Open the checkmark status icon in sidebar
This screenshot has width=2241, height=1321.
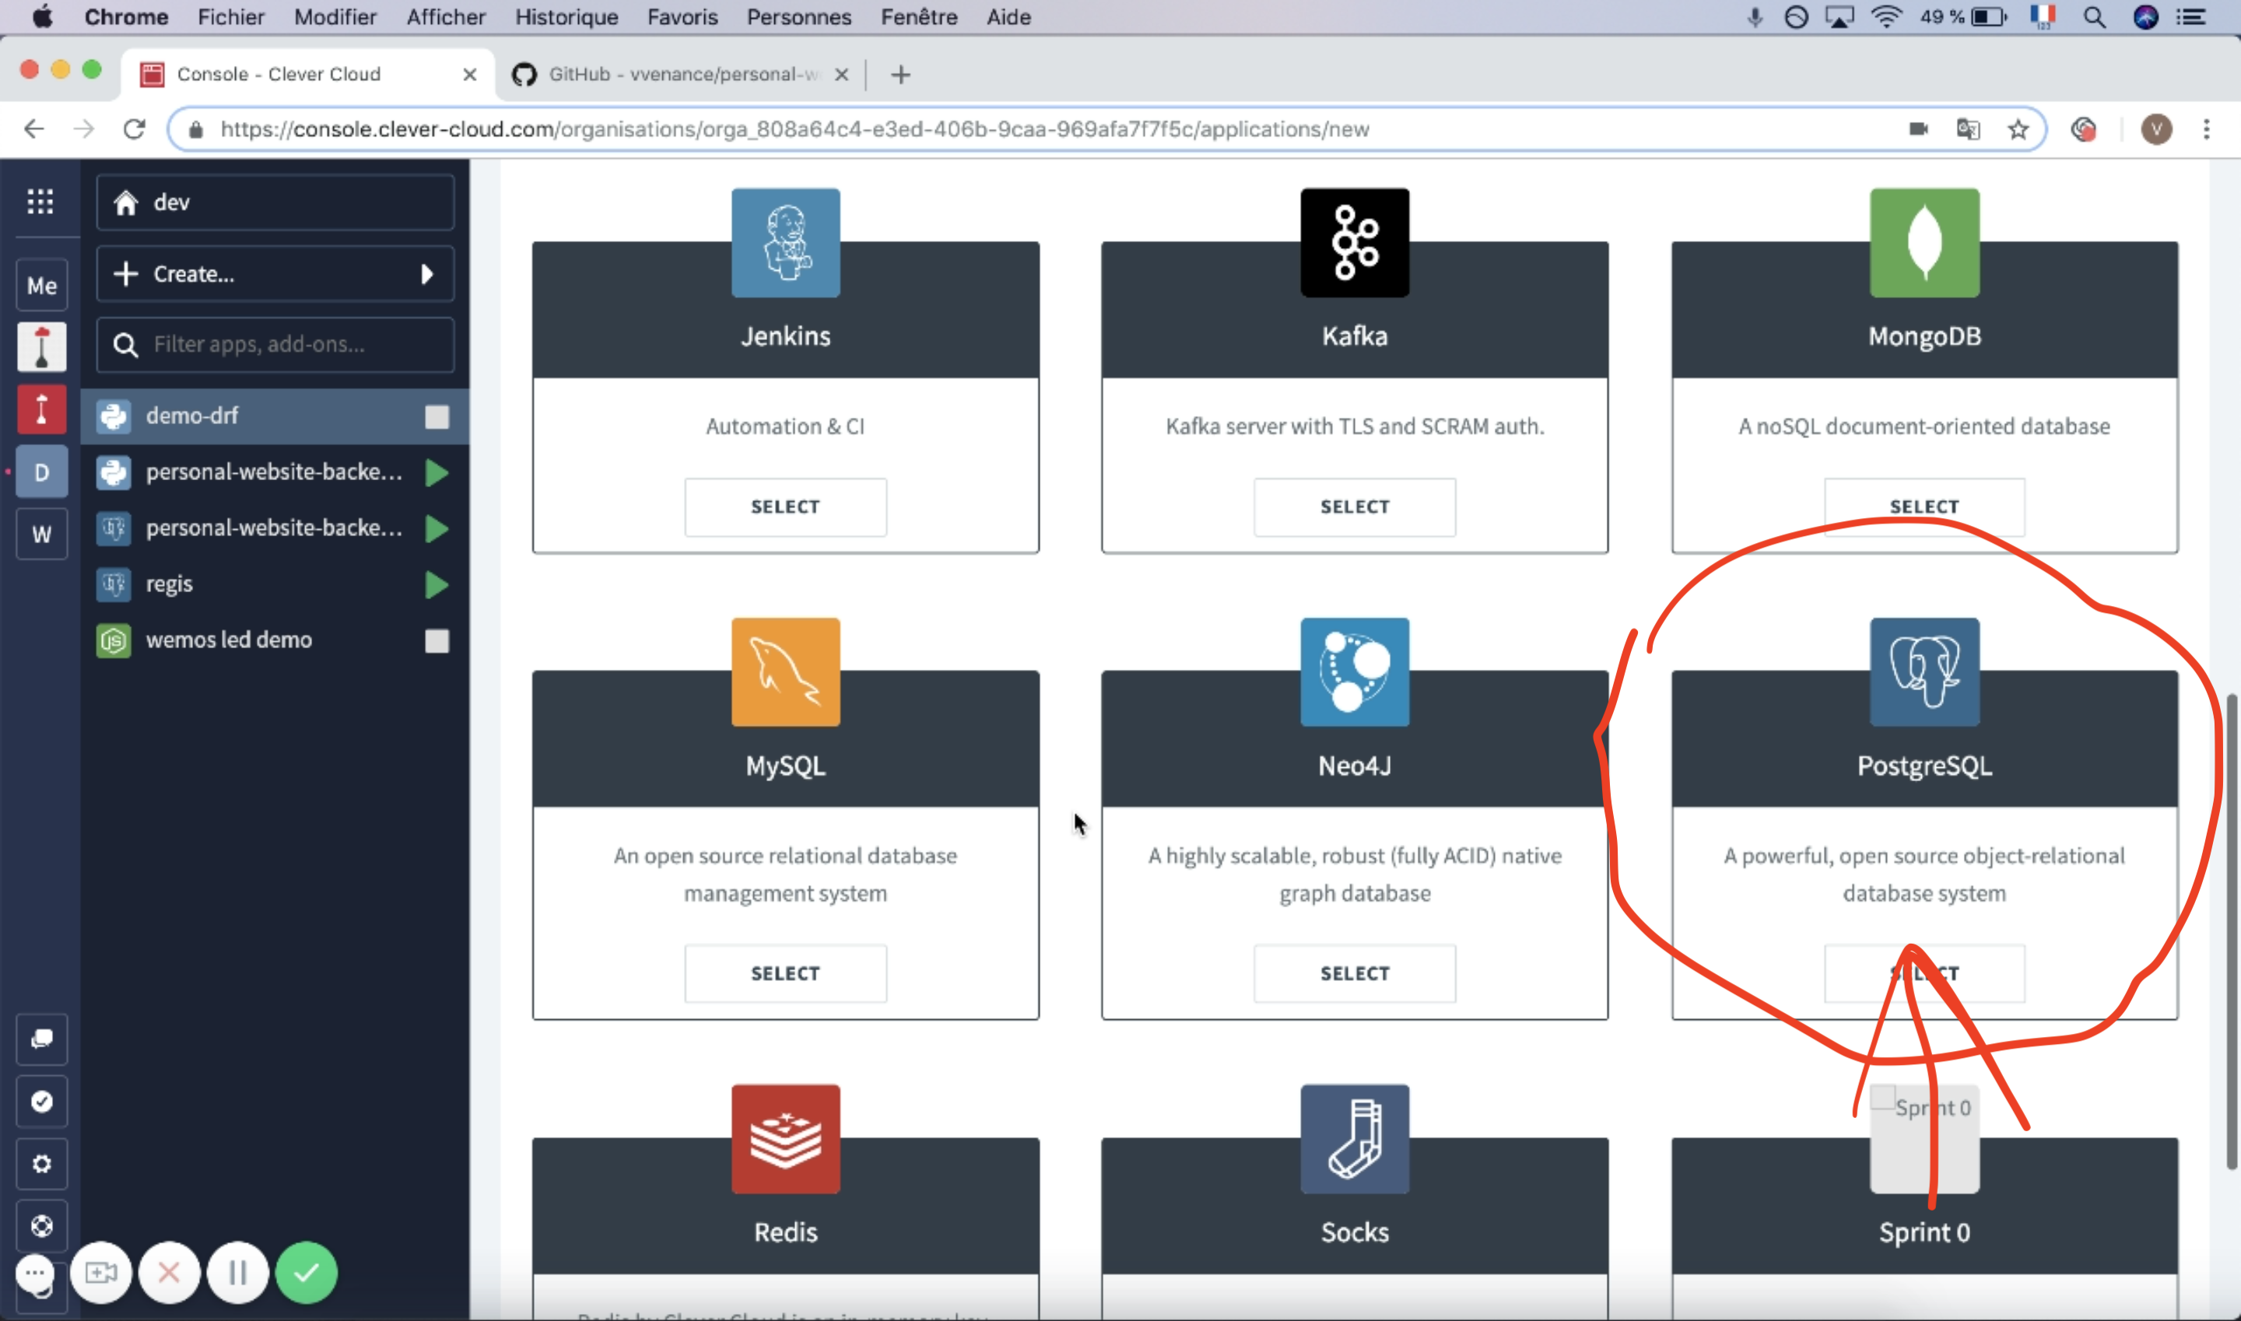[x=42, y=1101]
